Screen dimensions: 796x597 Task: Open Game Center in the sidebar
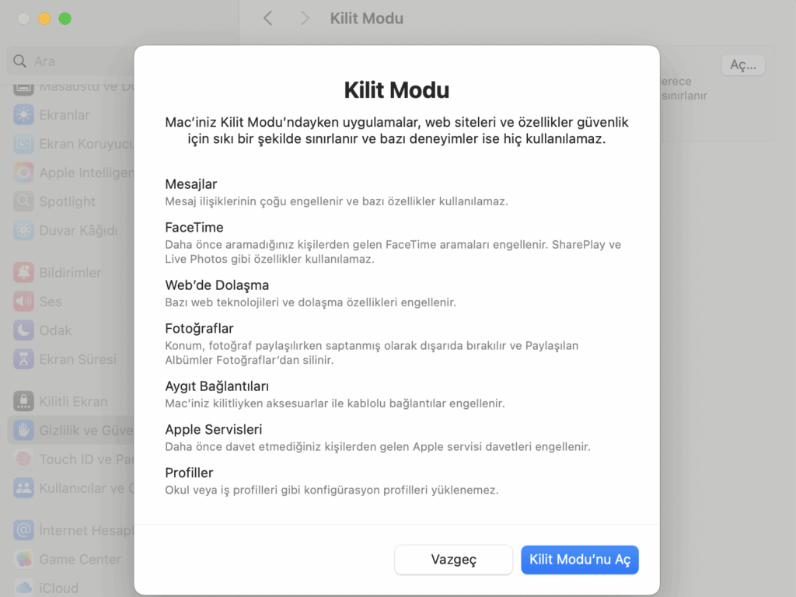pos(79,560)
